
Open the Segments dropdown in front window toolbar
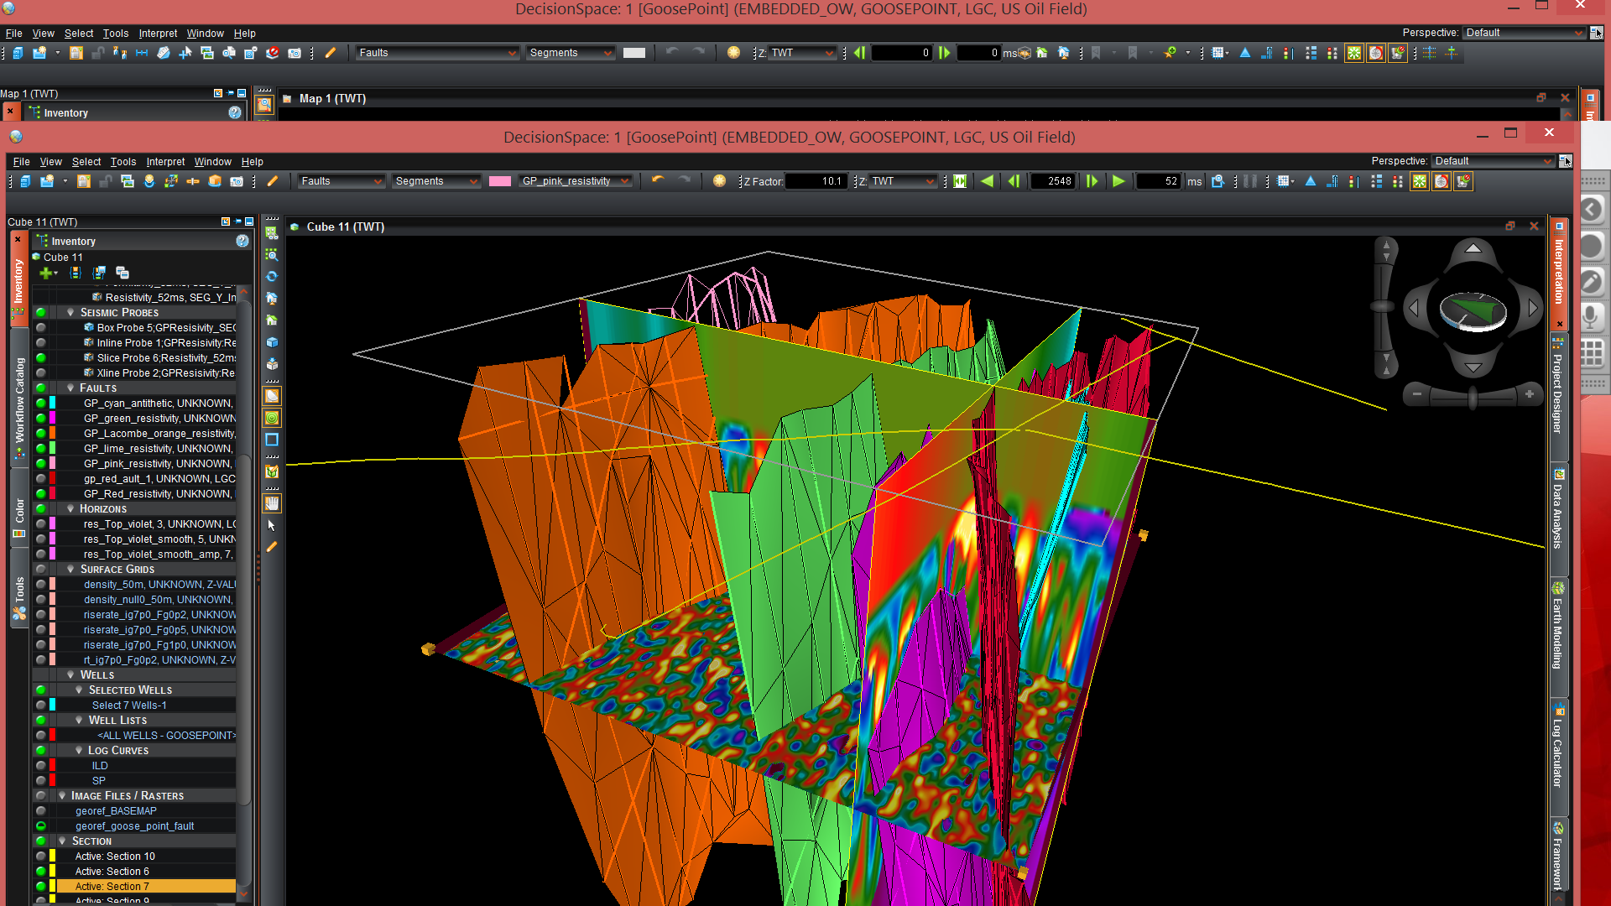(436, 181)
